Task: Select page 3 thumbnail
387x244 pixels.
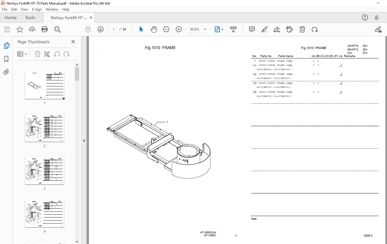Action: tap(45, 171)
